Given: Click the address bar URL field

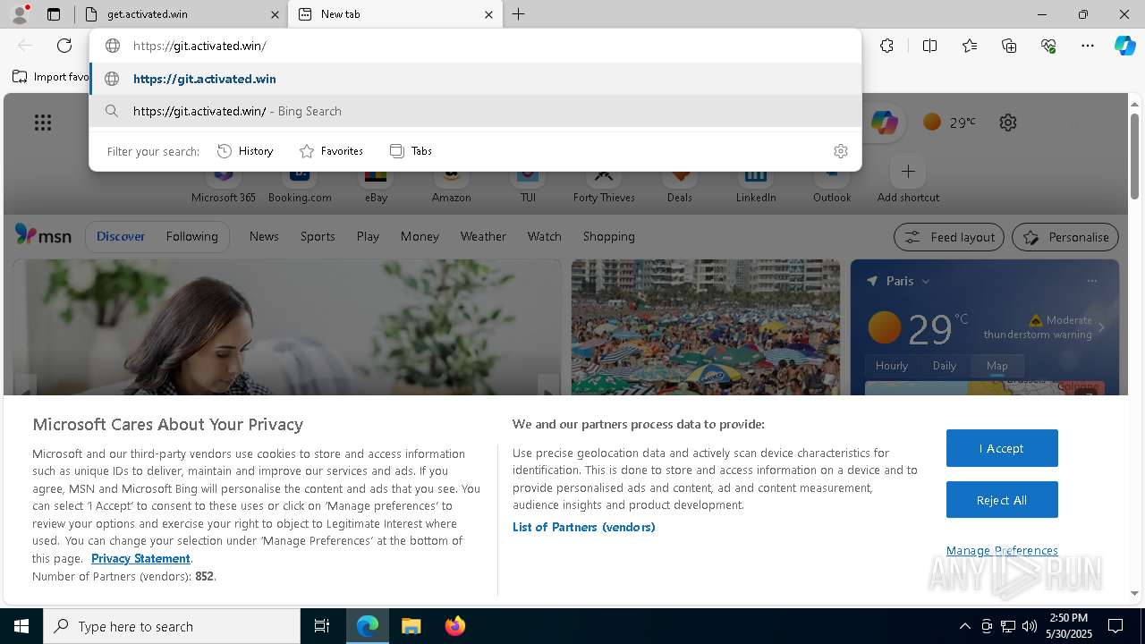Looking at the screenshot, I should coord(476,46).
